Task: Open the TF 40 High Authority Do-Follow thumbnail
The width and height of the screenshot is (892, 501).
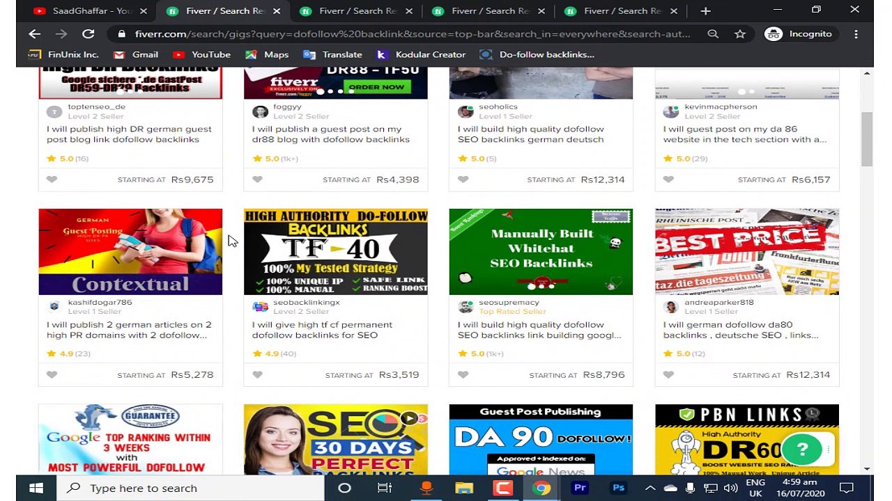Action: (335, 252)
